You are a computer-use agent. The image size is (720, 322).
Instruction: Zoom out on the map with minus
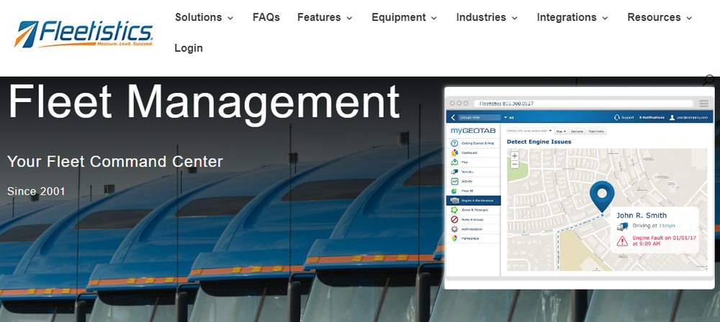click(515, 164)
